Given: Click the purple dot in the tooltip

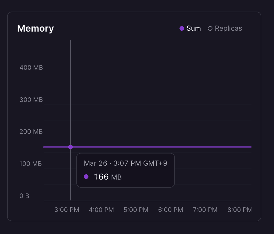Looking at the screenshot, I should (x=86, y=177).
